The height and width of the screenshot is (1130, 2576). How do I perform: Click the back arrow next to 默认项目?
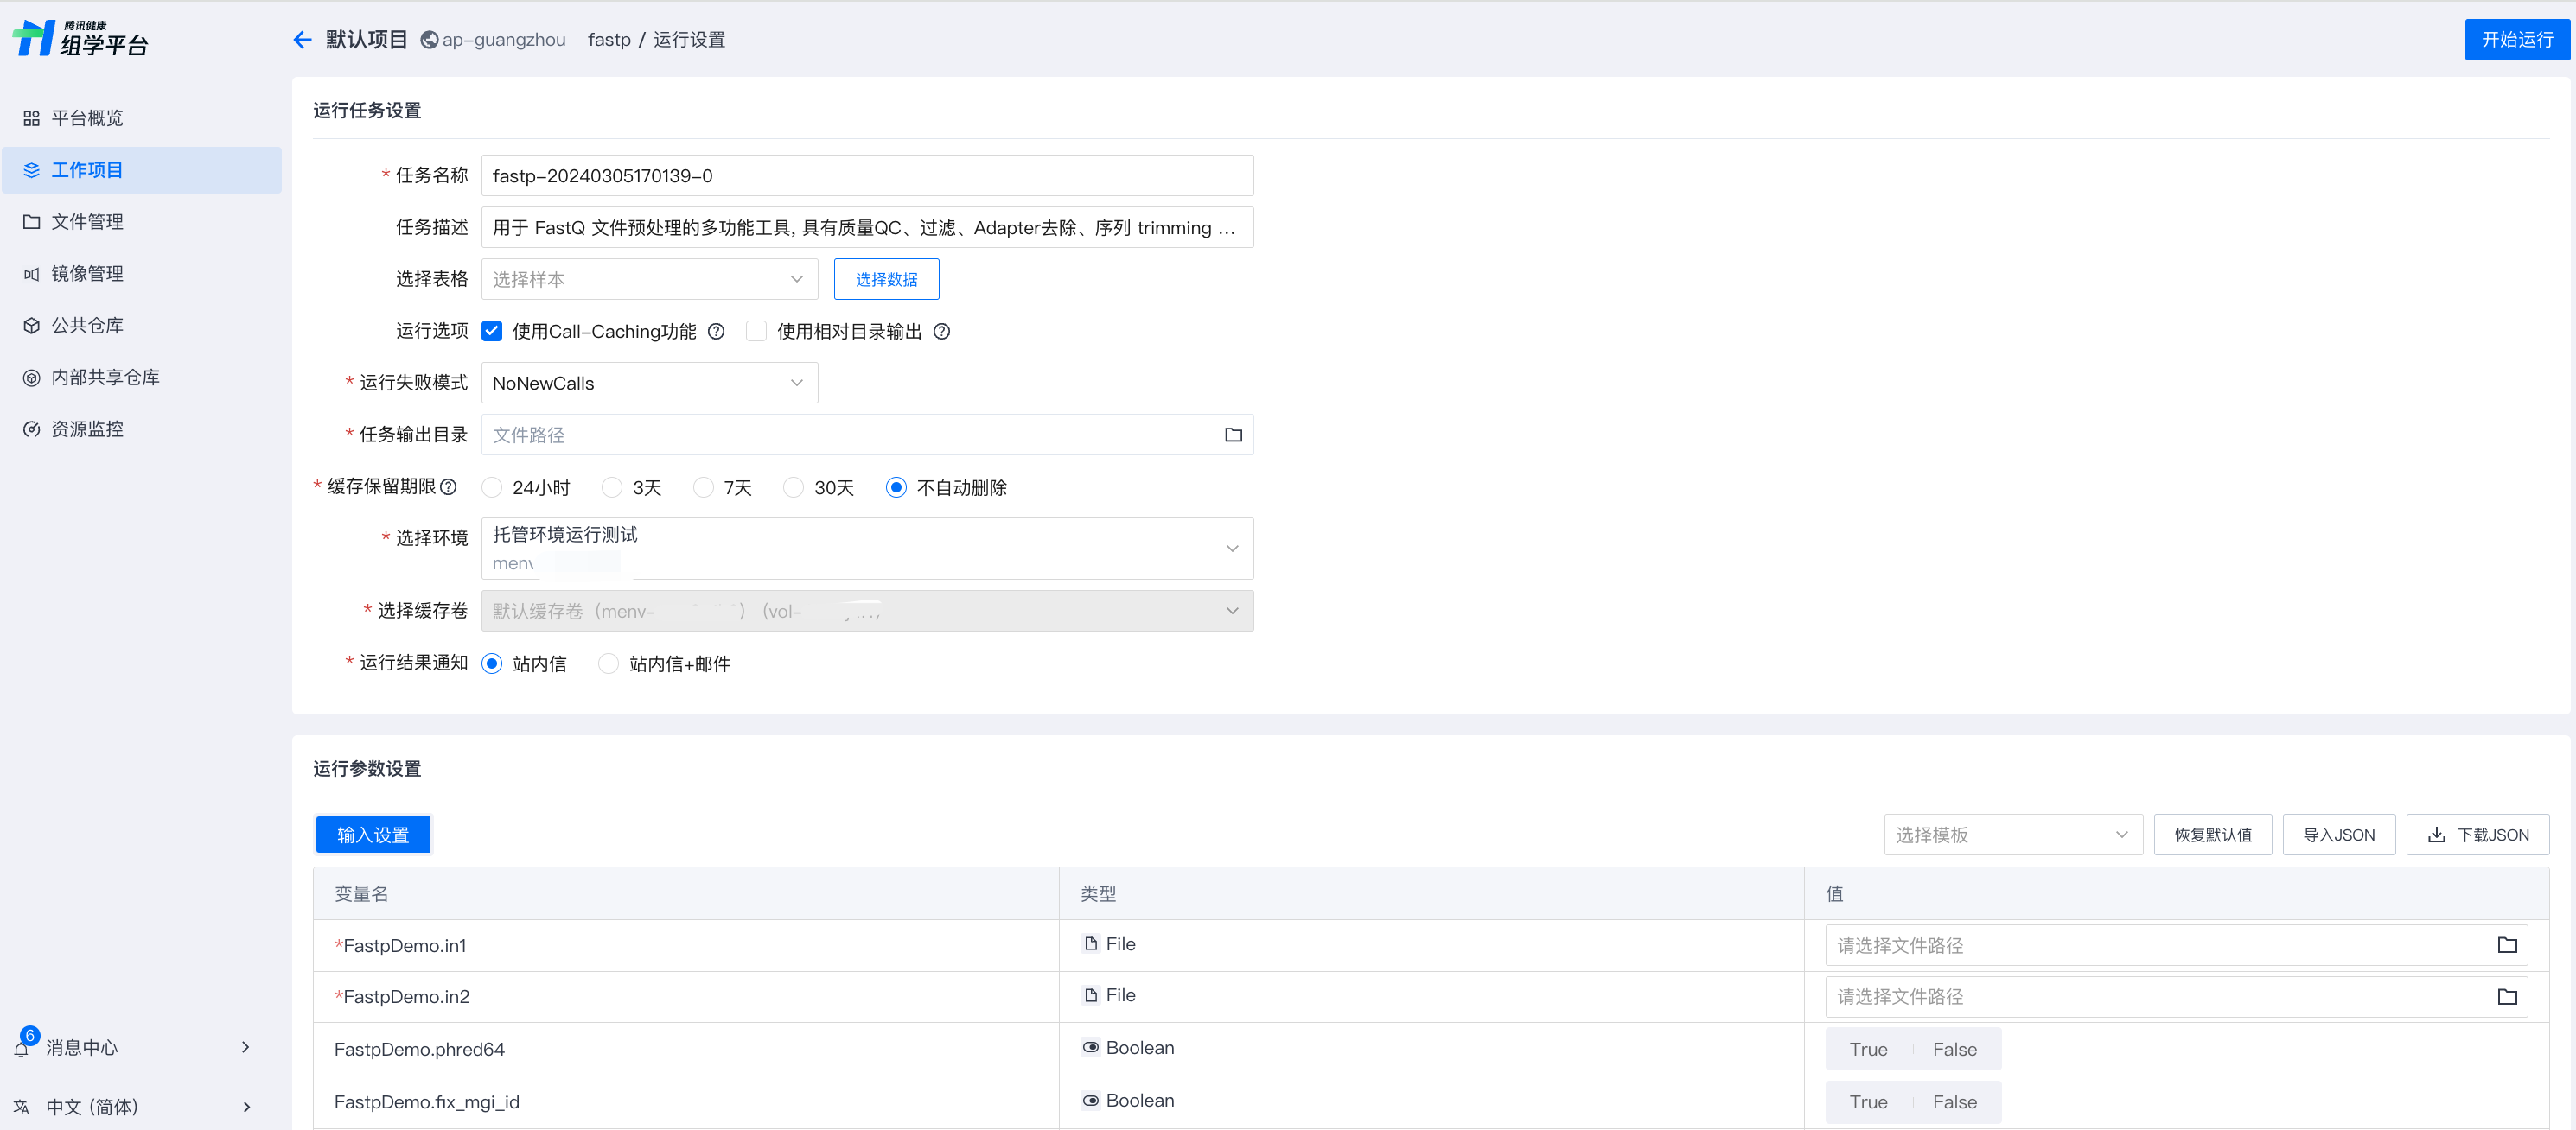click(302, 40)
